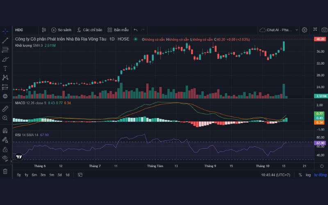Toggle magnet mode for drawings
The height and width of the screenshot is (205, 328).
pyautogui.click(x=5, y=131)
